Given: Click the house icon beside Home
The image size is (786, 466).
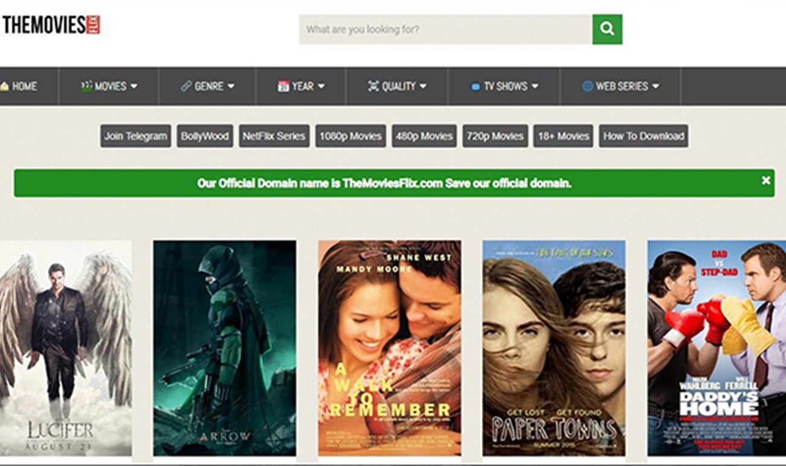Looking at the screenshot, I should point(5,86).
